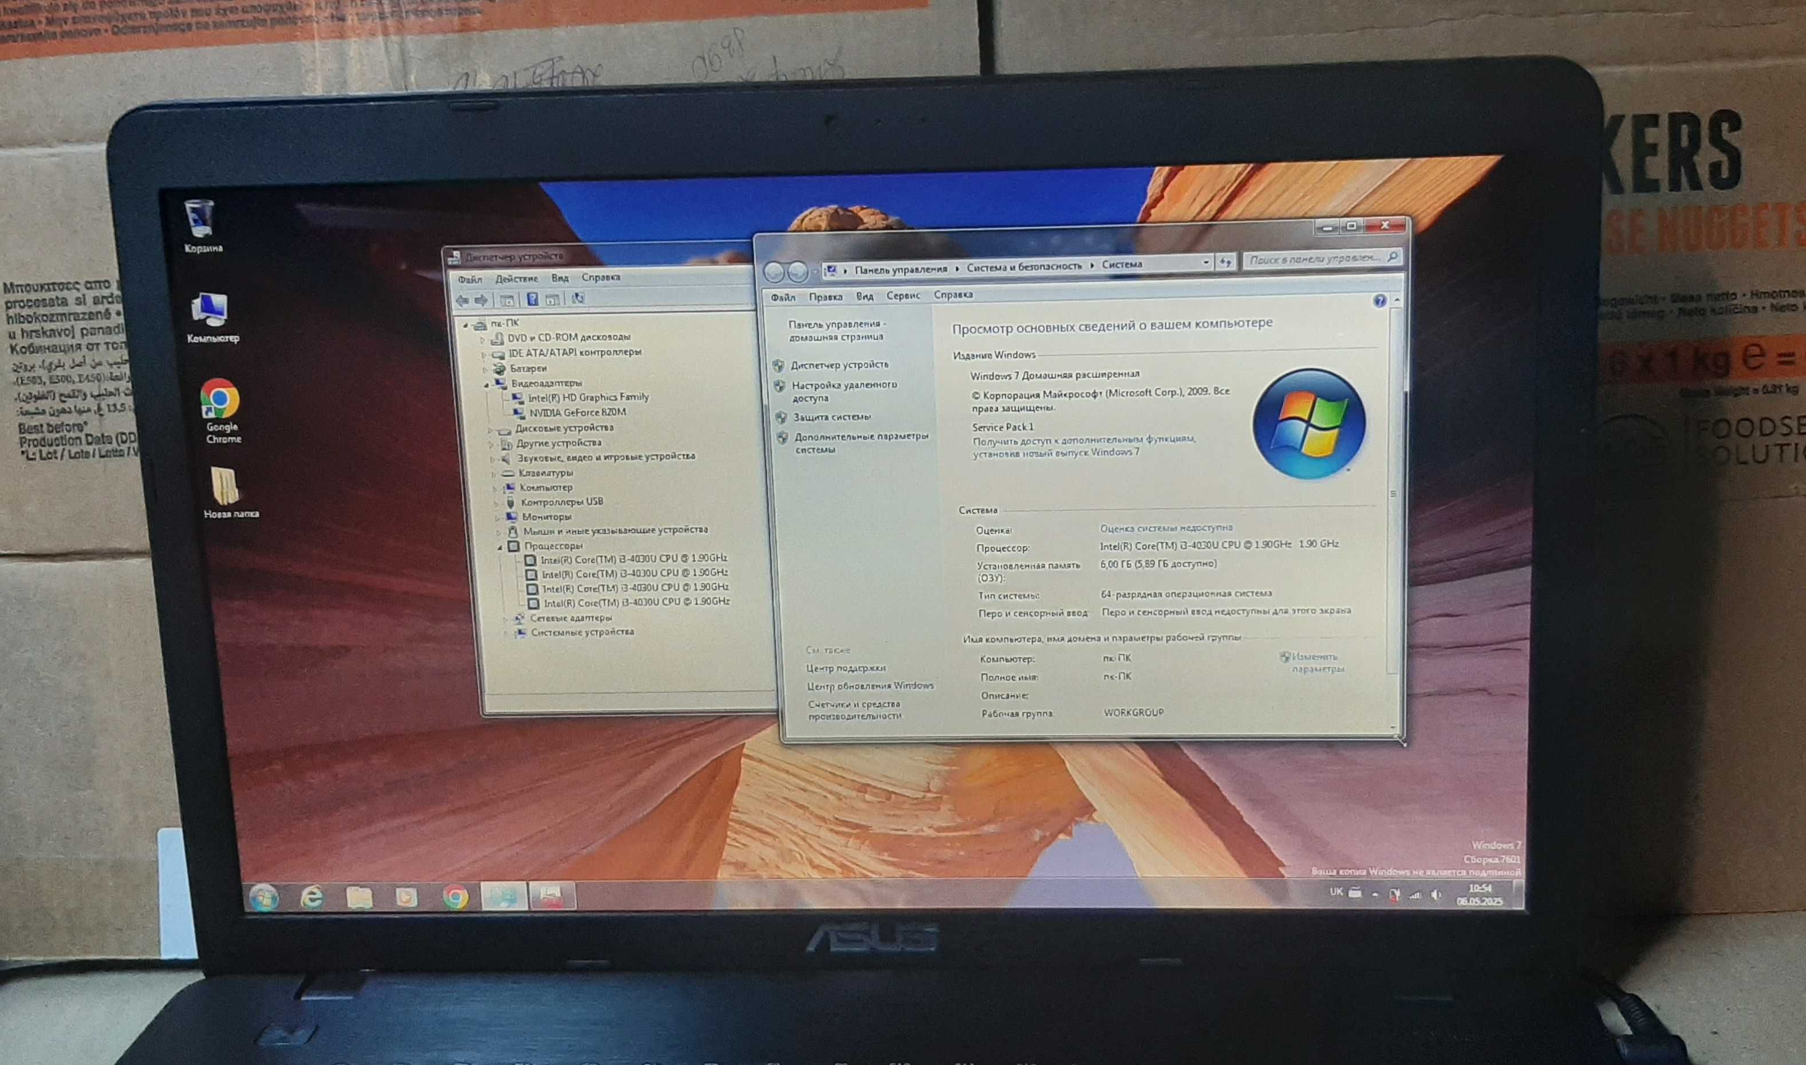Expand Другие устройства node
This screenshot has width=1806, height=1065.
pyautogui.click(x=491, y=444)
